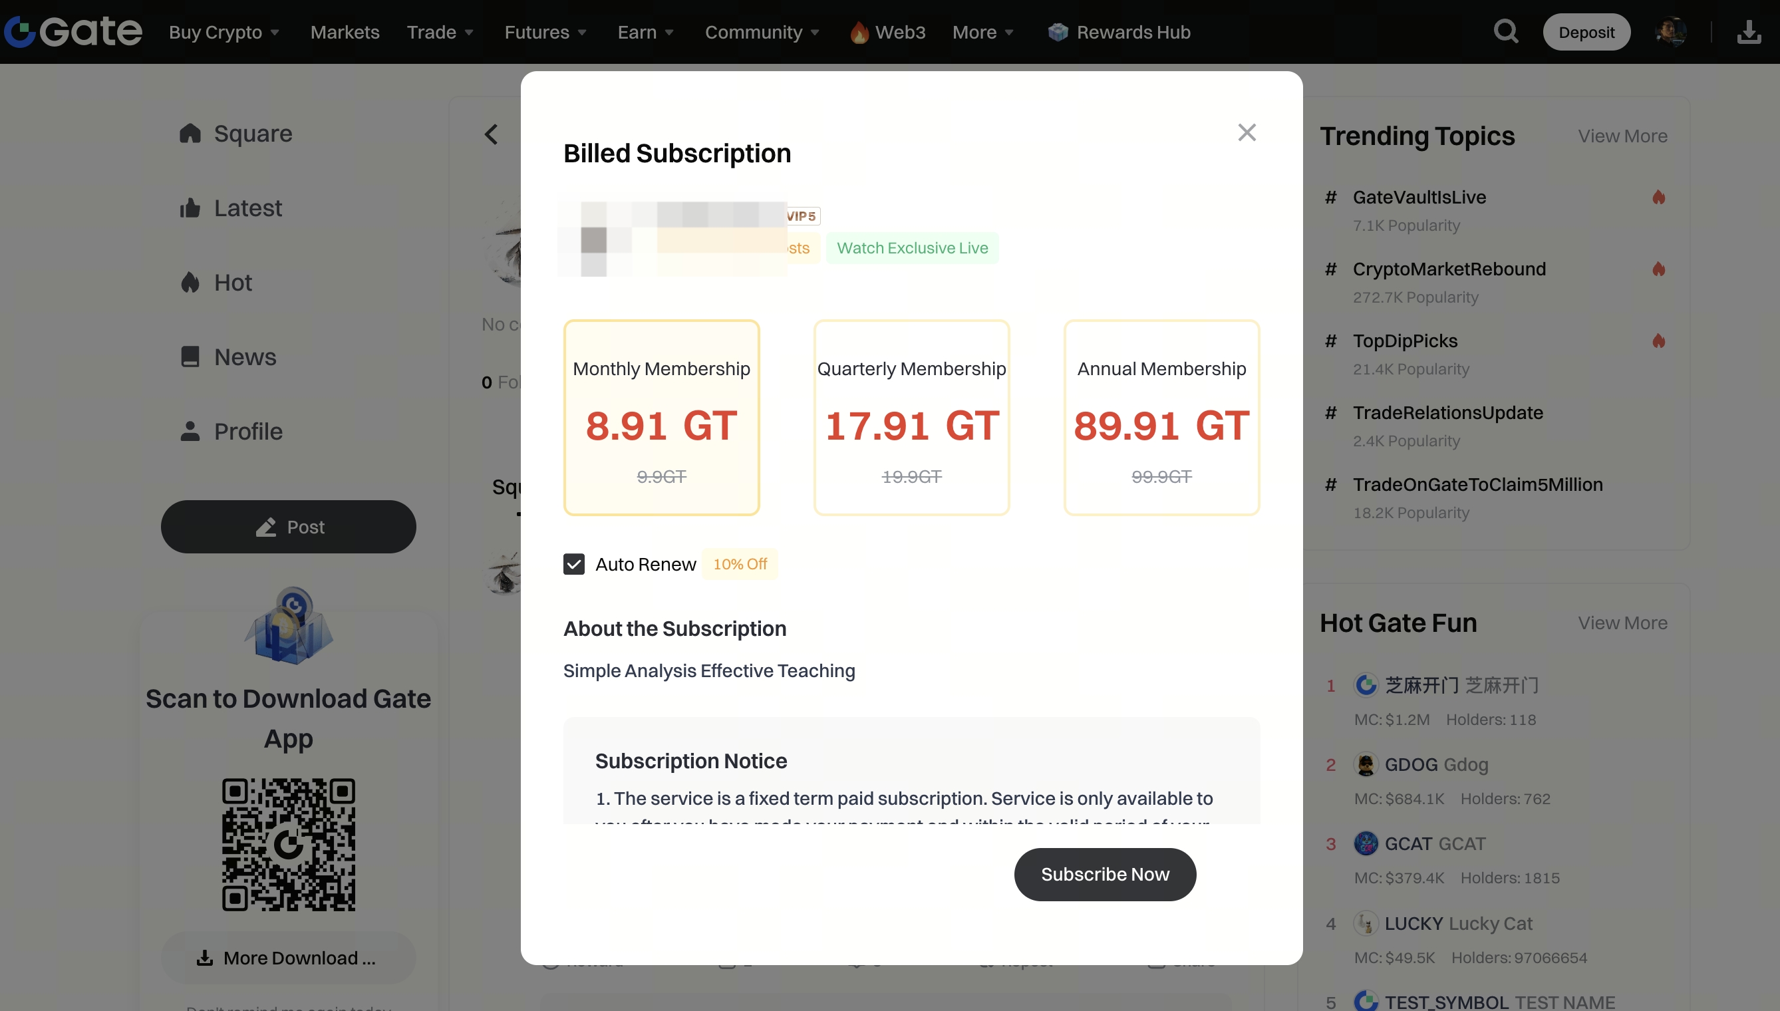Select Quarterly Membership card
The height and width of the screenshot is (1011, 1780).
pyautogui.click(x=911, y=417)
